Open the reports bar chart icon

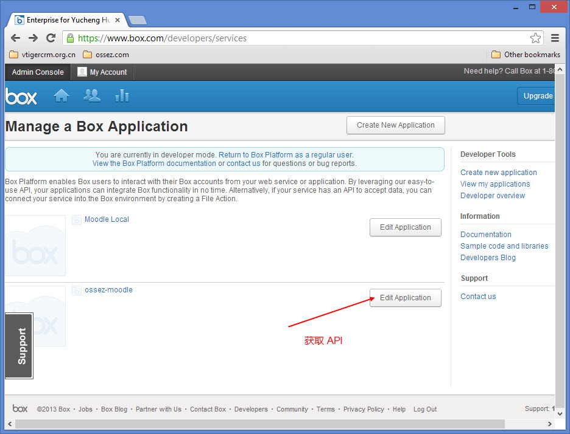click(122, 96)
